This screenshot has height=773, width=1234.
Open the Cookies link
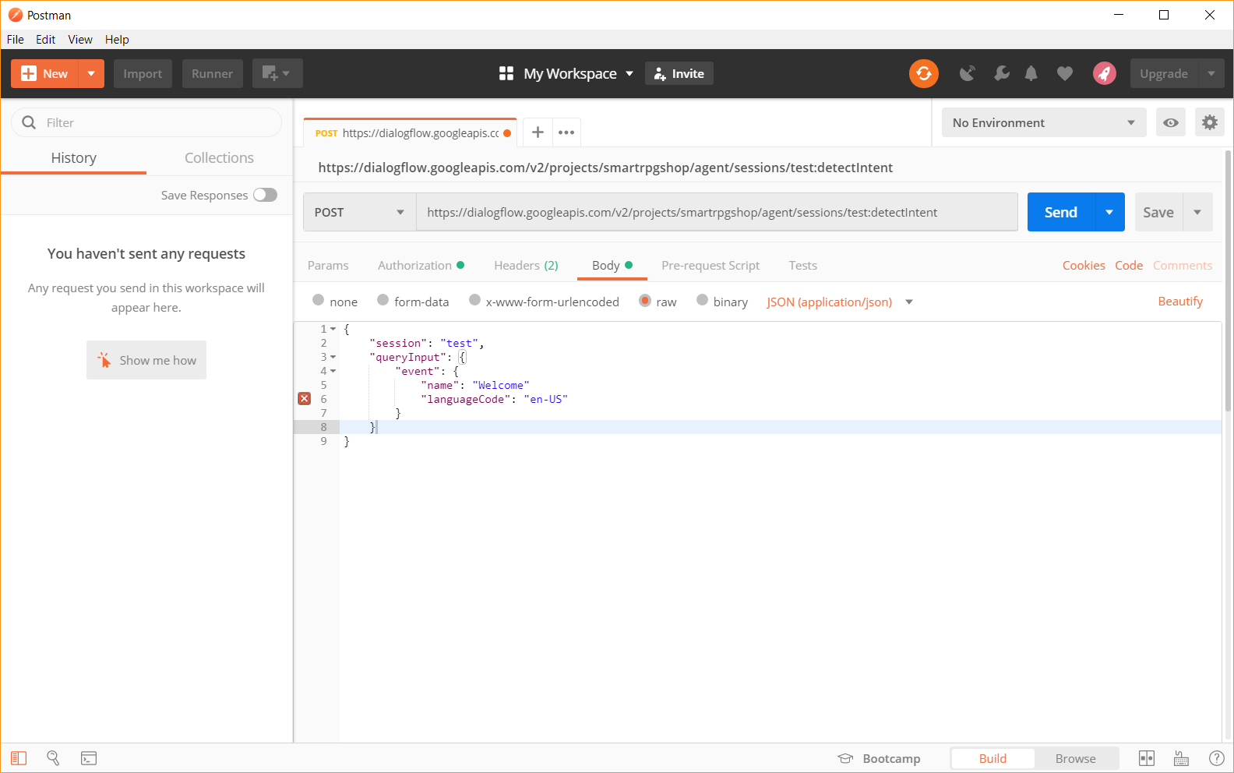pos(1084,265)
